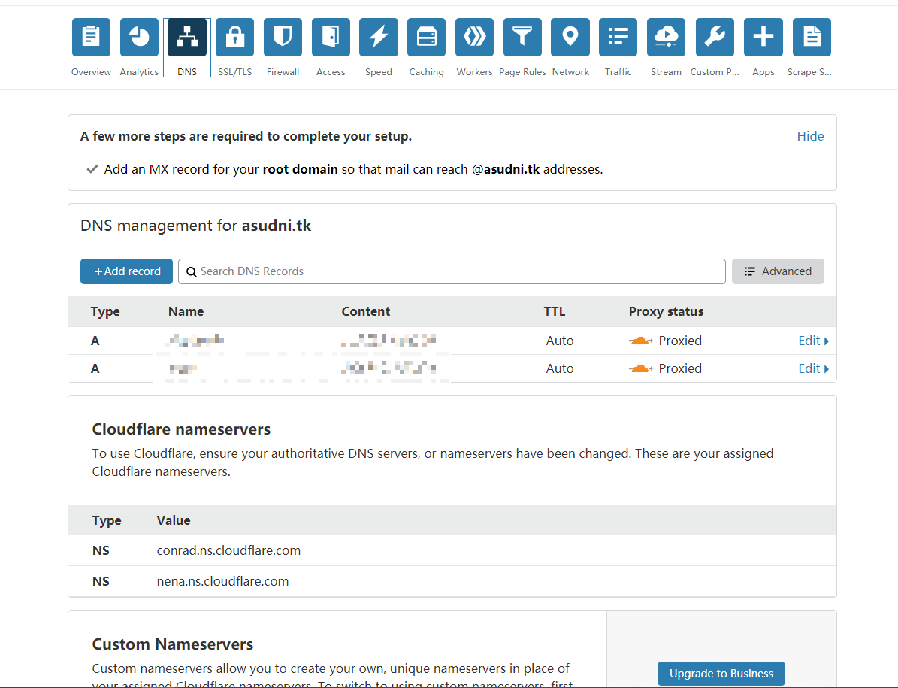
Task: Edit the second A record
Action: (813, 368)
